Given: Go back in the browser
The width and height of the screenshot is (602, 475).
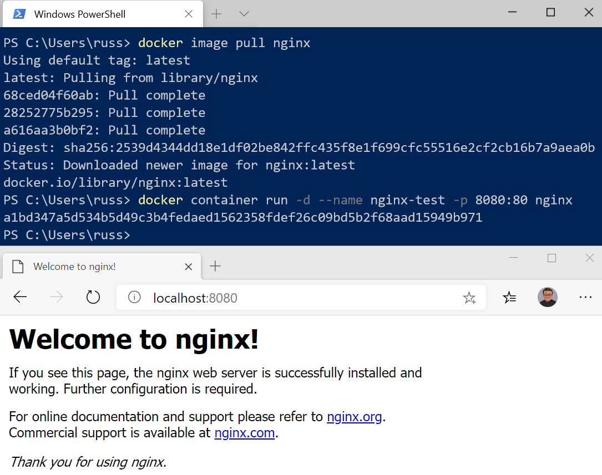Looking at the screenshot, I should point(20,297).
